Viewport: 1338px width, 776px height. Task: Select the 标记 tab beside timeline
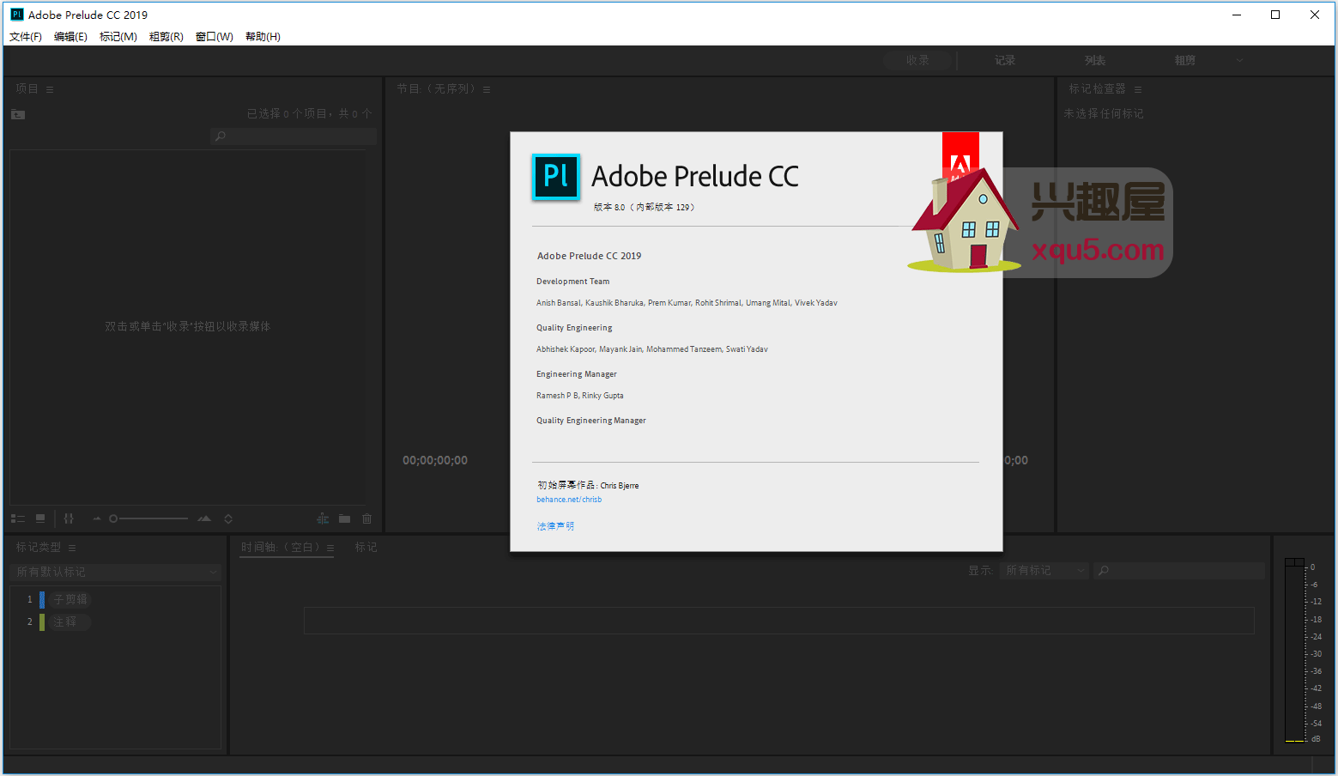(366, 548)
